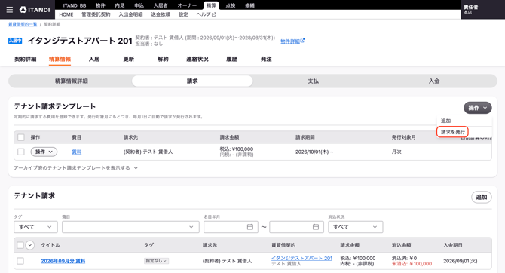The height and width of the screenshot is (273, 505).
Task: Go to HOME in the submenu
Action: (66, 14)
